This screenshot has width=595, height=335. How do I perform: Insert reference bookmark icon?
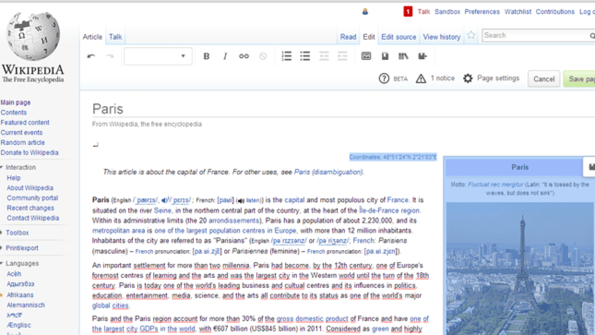coord(385,56)
